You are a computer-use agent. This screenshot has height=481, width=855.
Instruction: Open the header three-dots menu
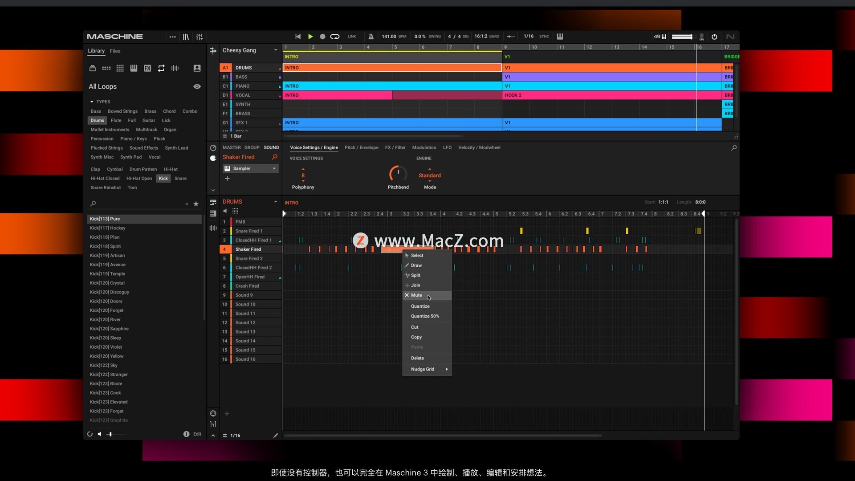172,37
